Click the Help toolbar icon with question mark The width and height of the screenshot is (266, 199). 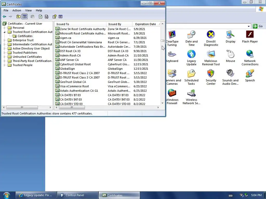[55, 17]
